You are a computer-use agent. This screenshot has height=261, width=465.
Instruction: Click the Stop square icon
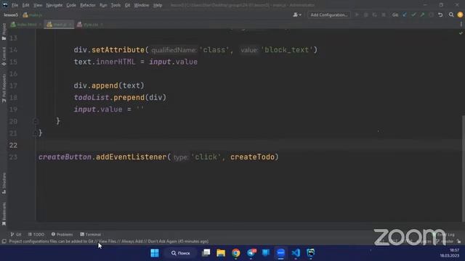(x=384, y=14)
